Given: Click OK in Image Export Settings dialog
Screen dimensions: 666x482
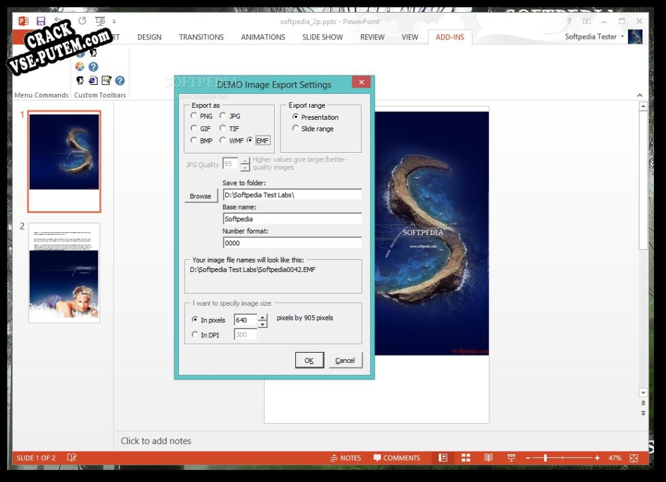Looking at the screenshot, I should pyautogui.click(x=309, y=360).
